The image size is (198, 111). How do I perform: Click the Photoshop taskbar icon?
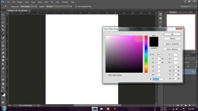click(x=95, y=109)
